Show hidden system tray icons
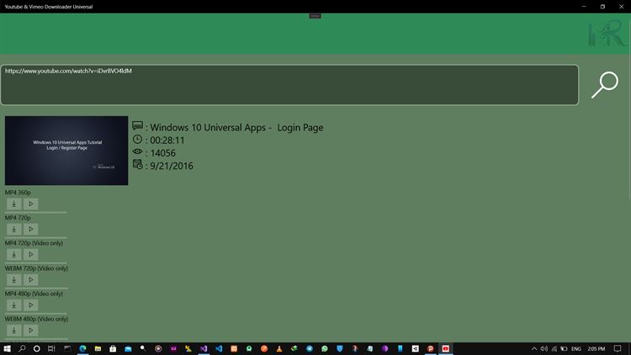This screenshot has height=355, width=631. pyautogui.click(x=534, y=348)
